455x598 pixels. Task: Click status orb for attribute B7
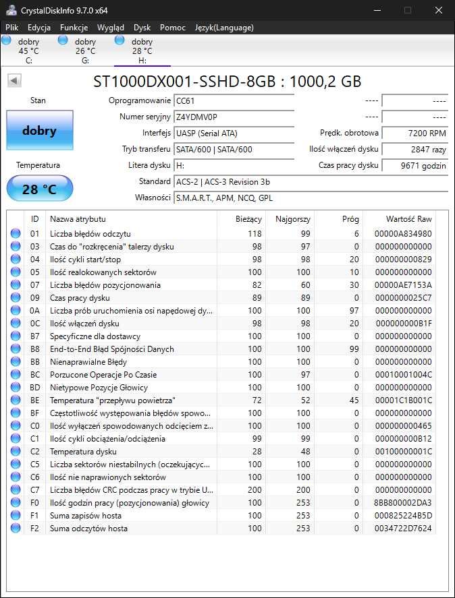point(16,336)
